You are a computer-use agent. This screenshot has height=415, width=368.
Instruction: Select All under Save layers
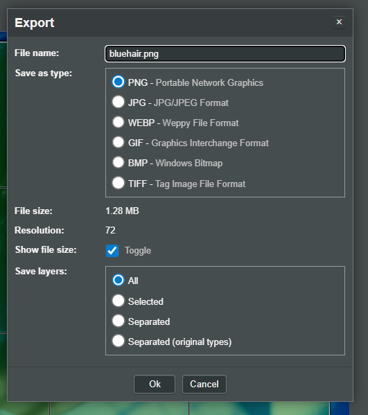(118, 280)
